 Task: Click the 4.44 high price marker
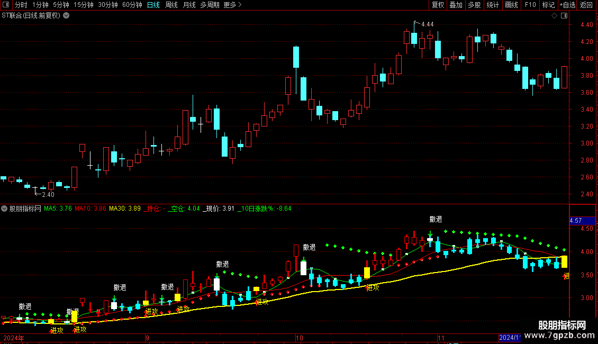tap(427, 24)
